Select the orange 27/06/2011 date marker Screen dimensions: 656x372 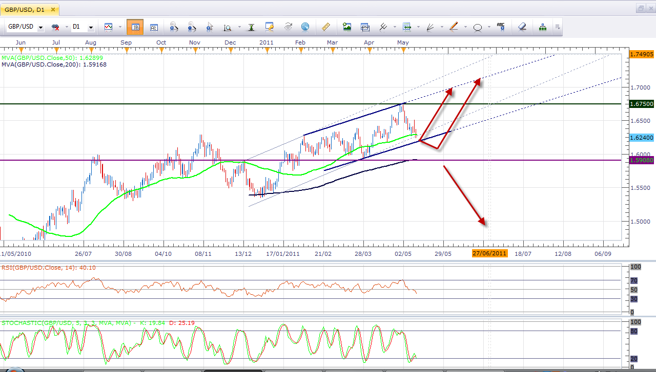pyautogui.click(x=489, y=253)
